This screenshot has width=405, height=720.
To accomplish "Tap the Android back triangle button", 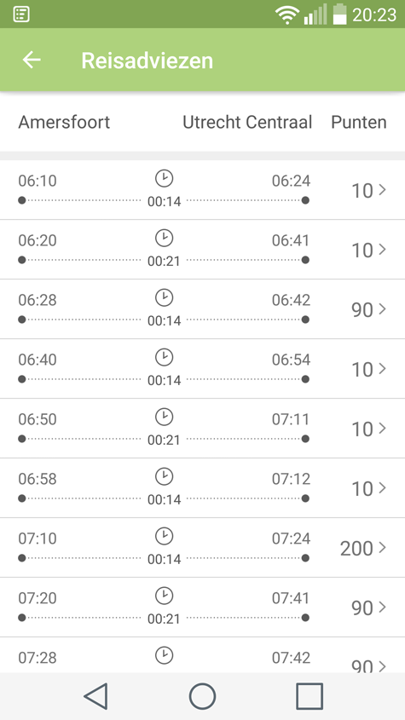I will point(95,696).
